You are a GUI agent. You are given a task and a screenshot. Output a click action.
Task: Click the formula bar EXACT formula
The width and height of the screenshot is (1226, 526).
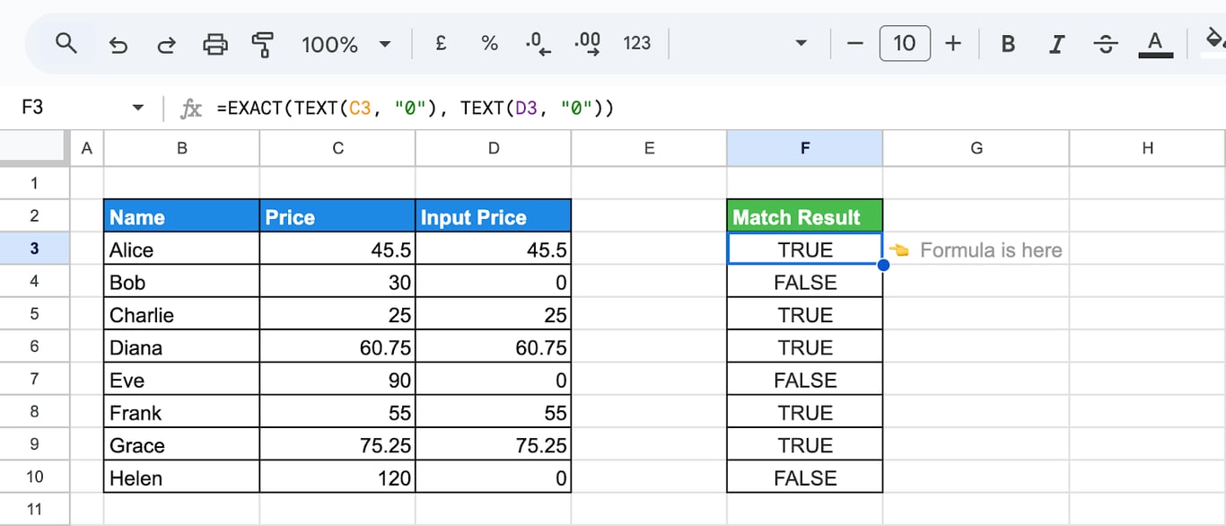[x=416, y=108]
